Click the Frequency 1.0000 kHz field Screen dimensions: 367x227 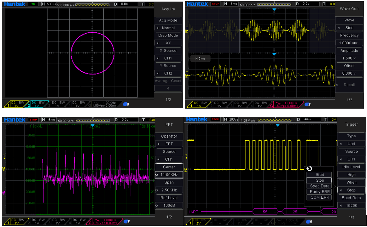point(349,43)
